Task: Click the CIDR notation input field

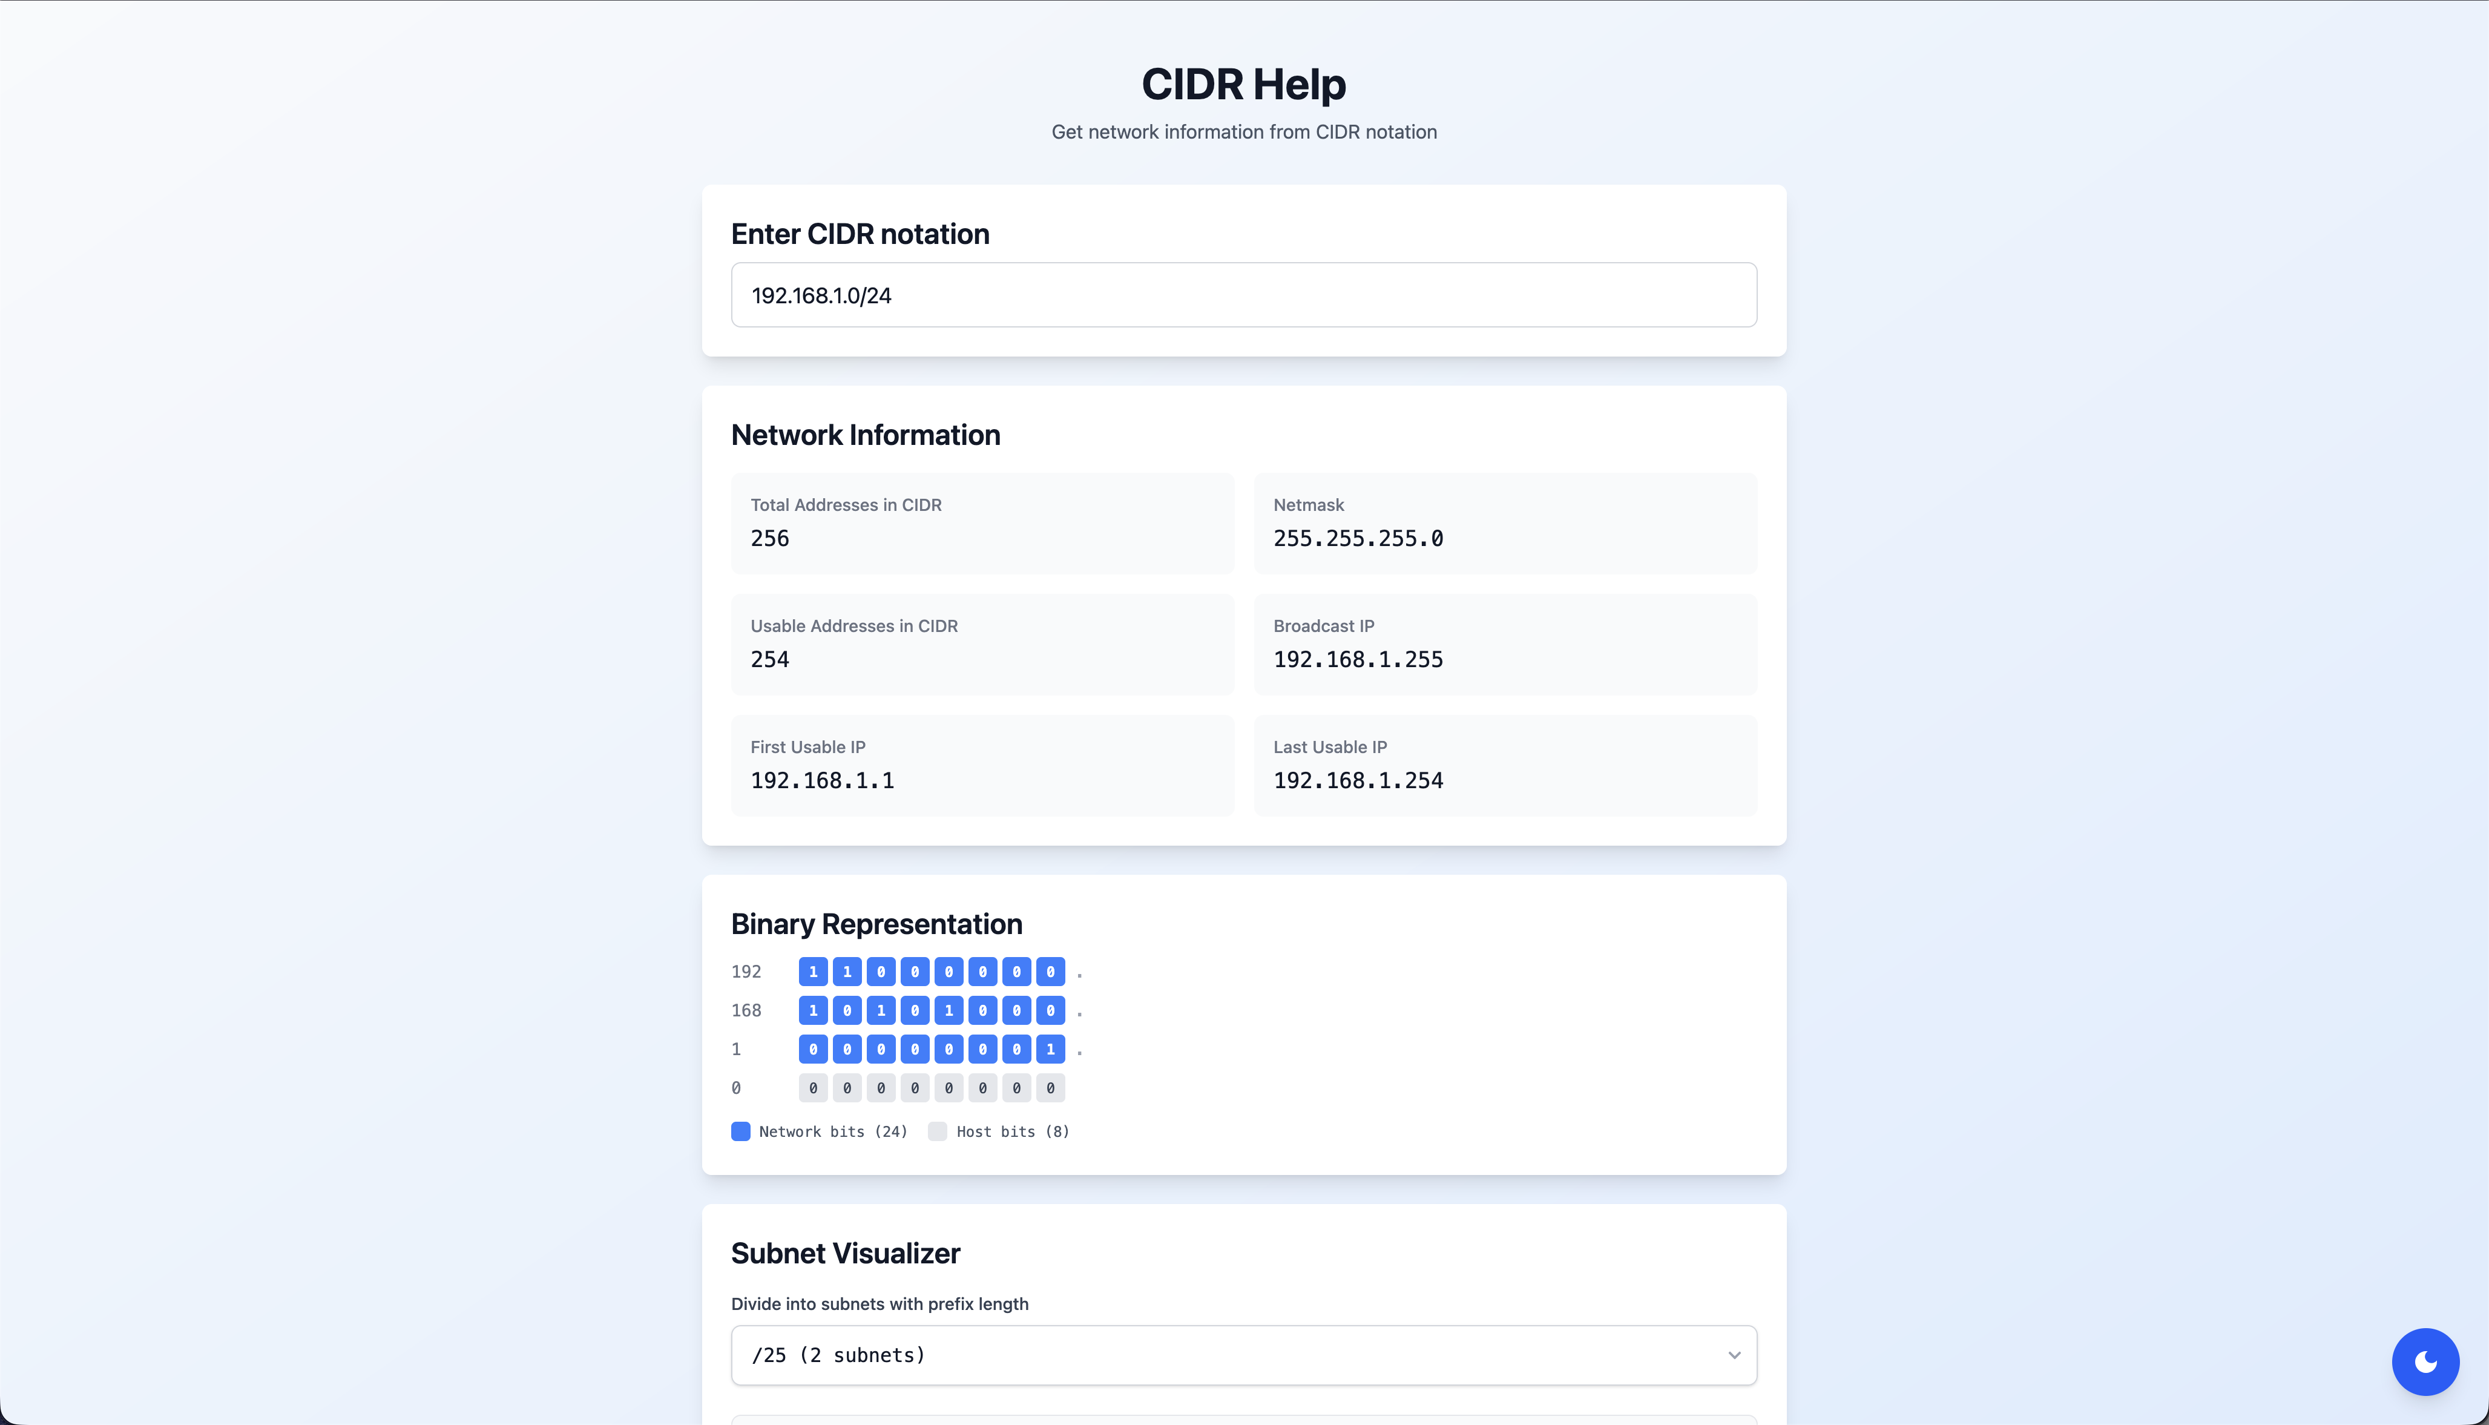Action: pos(1243,295)
